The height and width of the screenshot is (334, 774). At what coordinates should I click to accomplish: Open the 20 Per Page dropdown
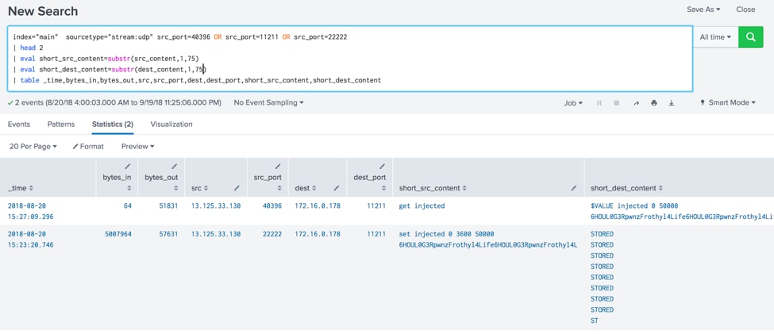(x=33, y=147)
